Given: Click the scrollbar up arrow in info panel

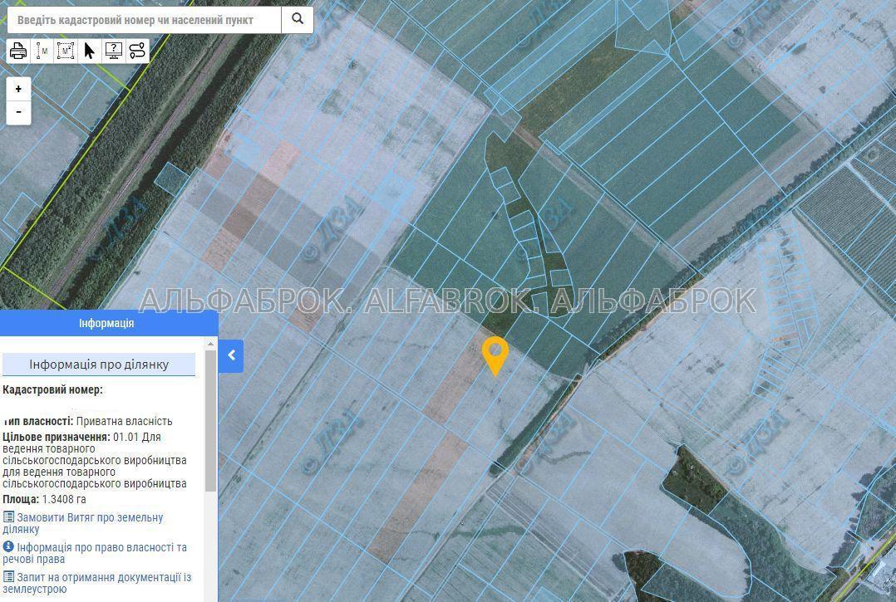Looking at the screenshot, I should pos(210,344).
